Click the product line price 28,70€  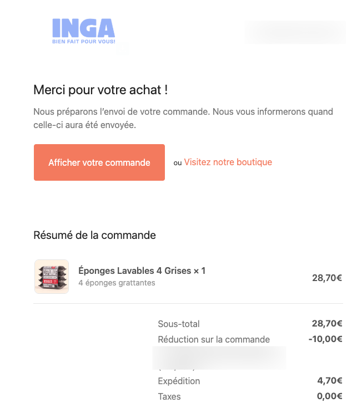click(x=326, y=278)
